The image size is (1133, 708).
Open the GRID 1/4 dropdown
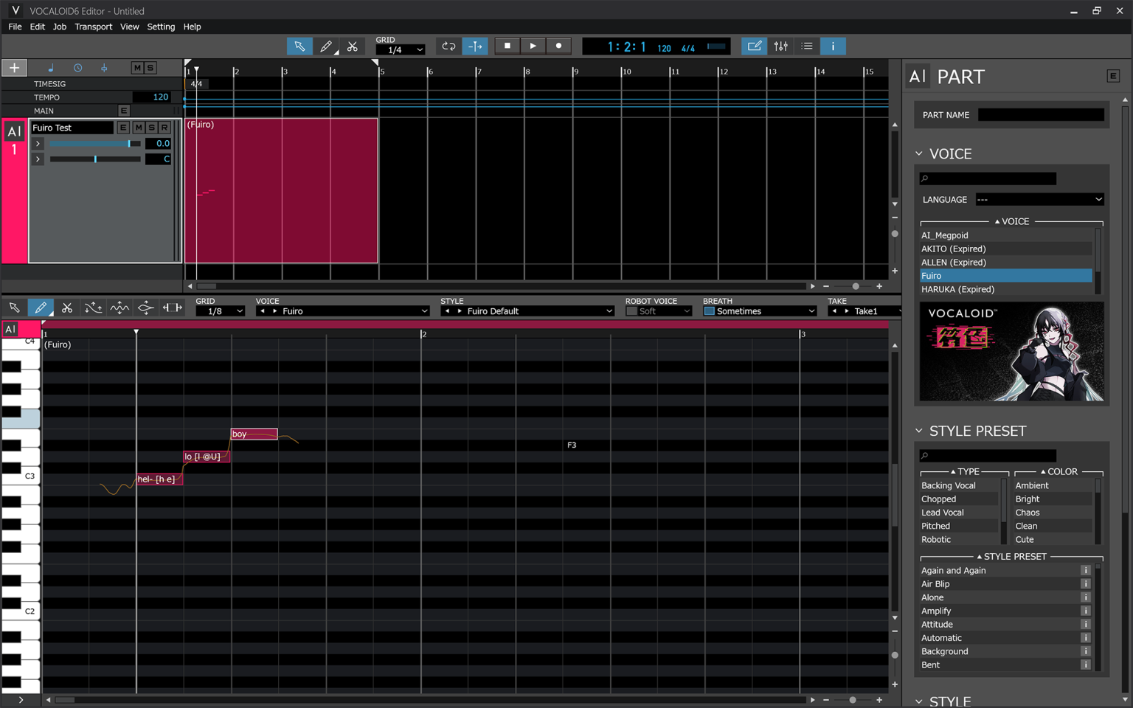point(401,50)
